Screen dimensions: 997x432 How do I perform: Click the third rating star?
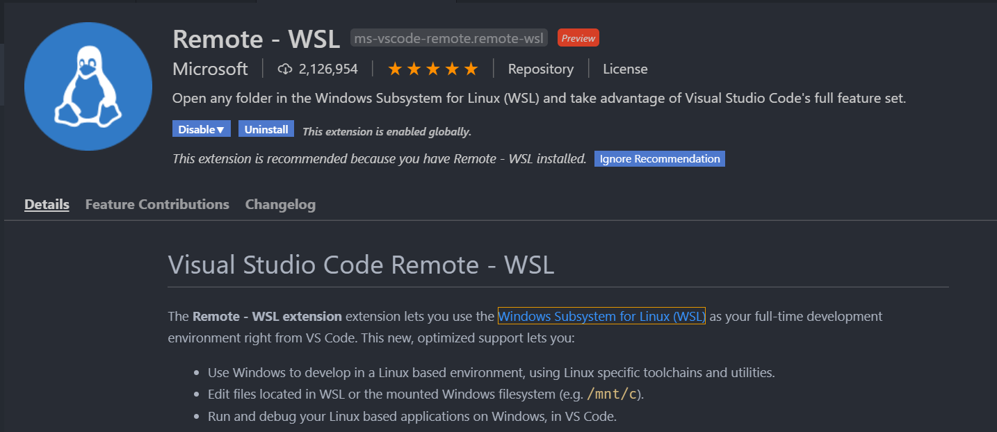(x=433, y=68)
